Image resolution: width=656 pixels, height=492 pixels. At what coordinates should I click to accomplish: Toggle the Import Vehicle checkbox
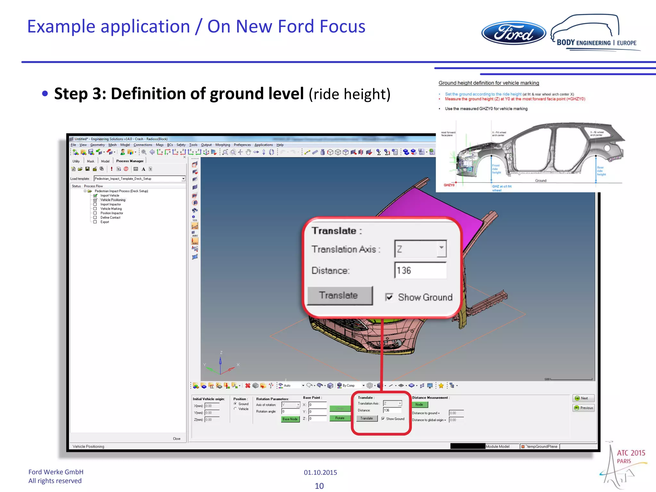point(95,195)
